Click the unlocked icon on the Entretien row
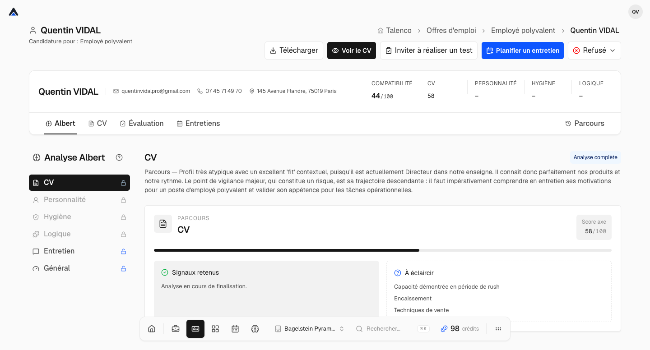This screenshot has width=650, height=350. [x=123, y=251]
